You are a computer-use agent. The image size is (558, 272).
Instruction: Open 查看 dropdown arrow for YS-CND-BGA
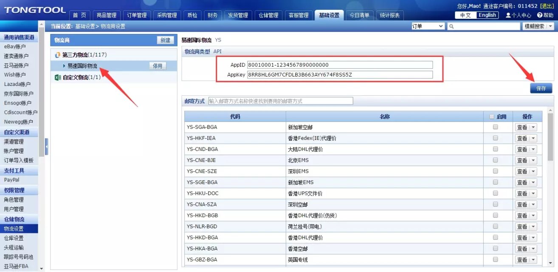tap(533, 149)
